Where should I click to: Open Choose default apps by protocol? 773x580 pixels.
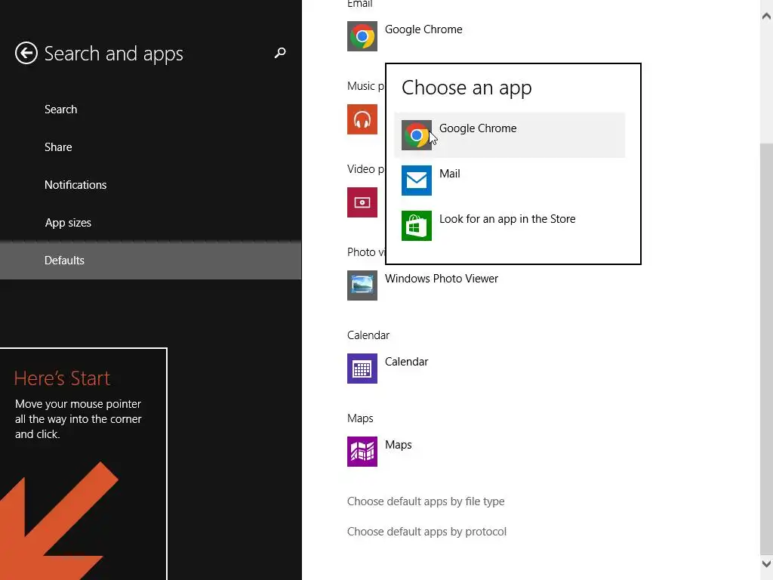(x=427, y=532)
